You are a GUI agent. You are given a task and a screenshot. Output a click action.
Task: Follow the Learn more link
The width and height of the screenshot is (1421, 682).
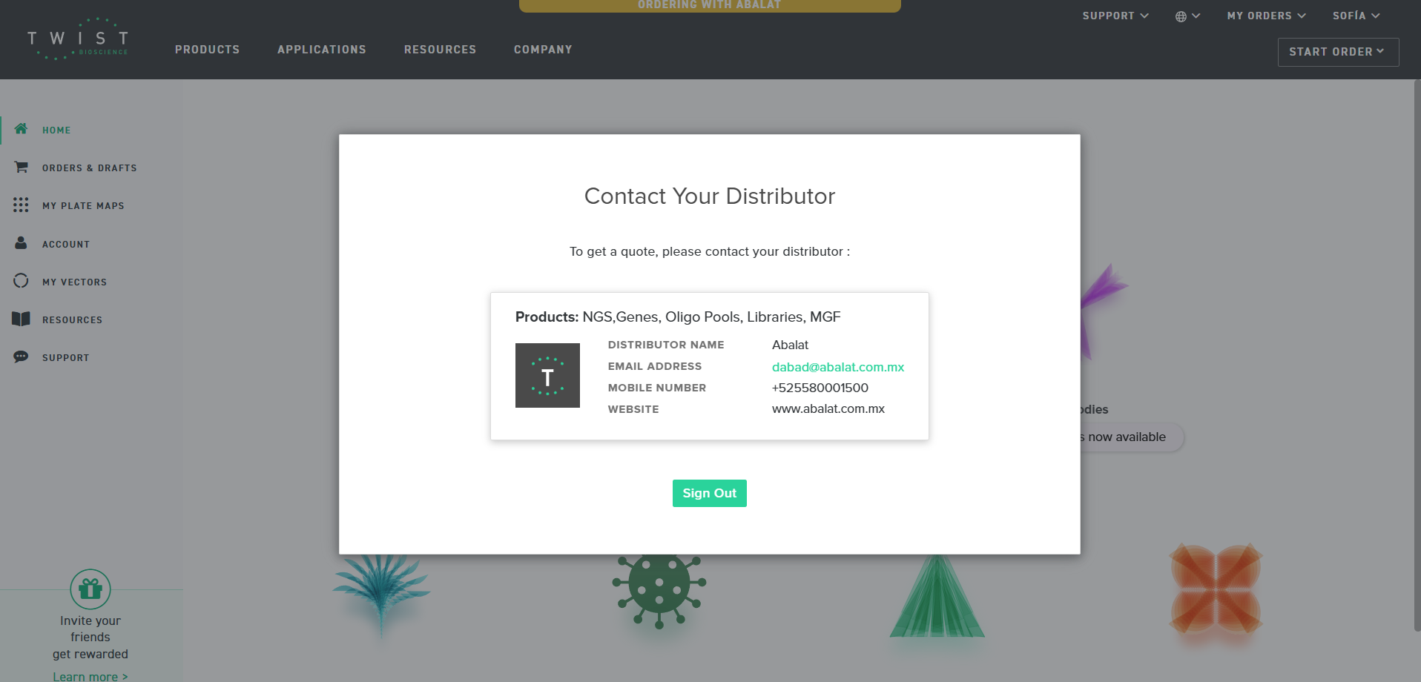point(90,676)
